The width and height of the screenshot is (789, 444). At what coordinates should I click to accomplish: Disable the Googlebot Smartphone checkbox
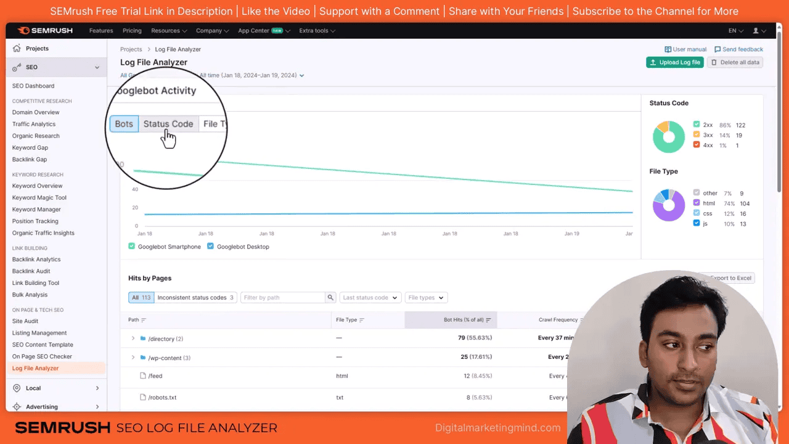point(131,246)
